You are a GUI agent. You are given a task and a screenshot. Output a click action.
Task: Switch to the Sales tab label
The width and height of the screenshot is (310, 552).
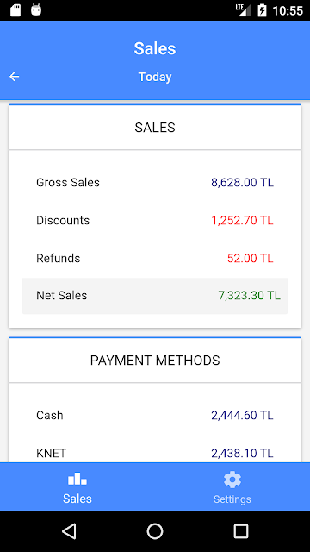(77, 499)
